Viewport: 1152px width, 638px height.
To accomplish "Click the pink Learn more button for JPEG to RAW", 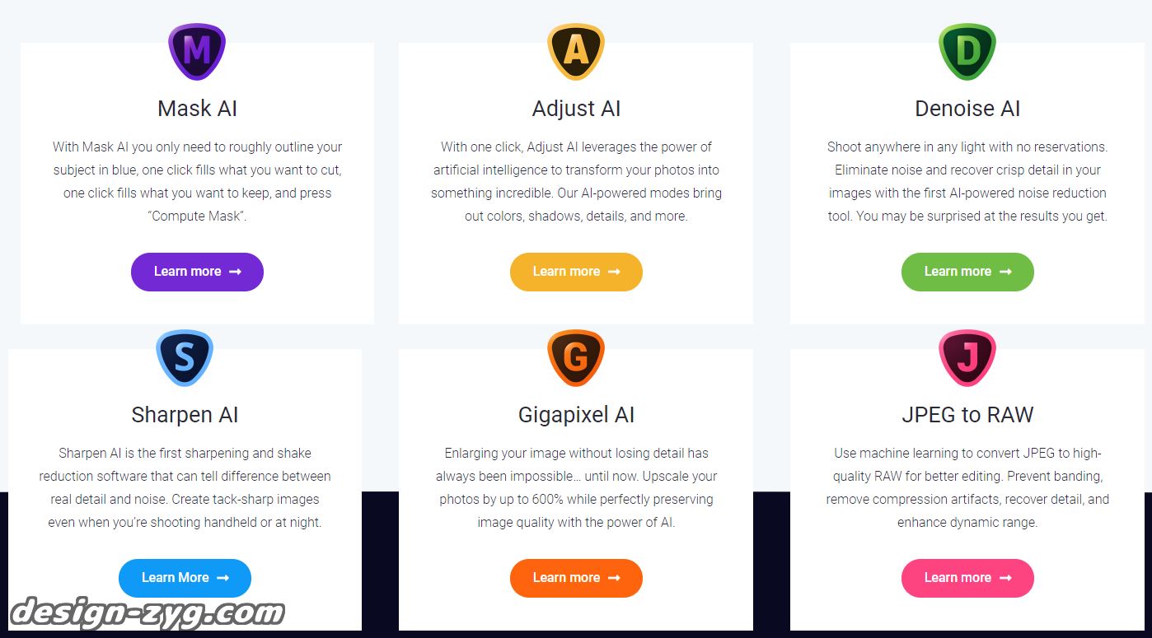I will tap(967, 578).
